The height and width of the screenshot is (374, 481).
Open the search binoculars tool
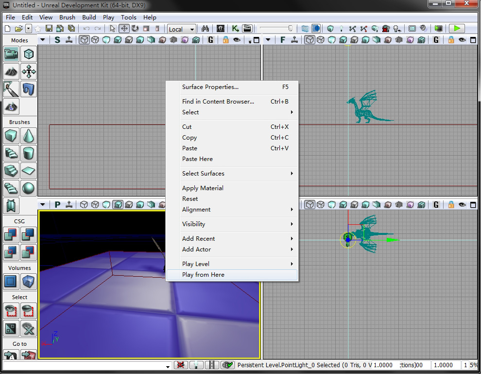tap(205, 29)
